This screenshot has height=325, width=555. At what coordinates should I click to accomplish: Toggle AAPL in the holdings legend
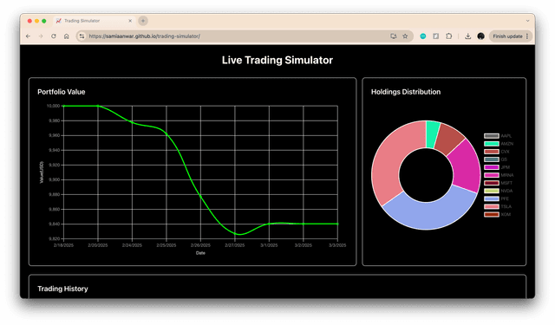498,136
